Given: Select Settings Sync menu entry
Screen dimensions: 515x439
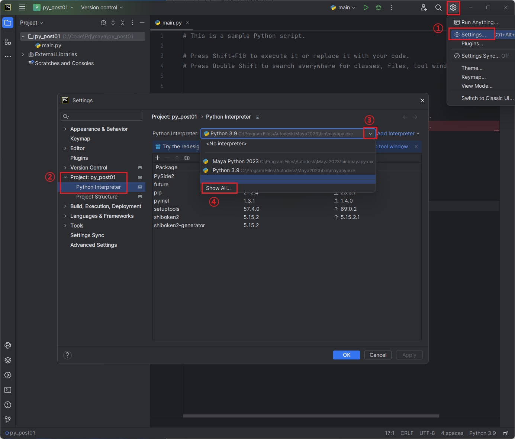Looking at the screenshot, I should point(482,56).
